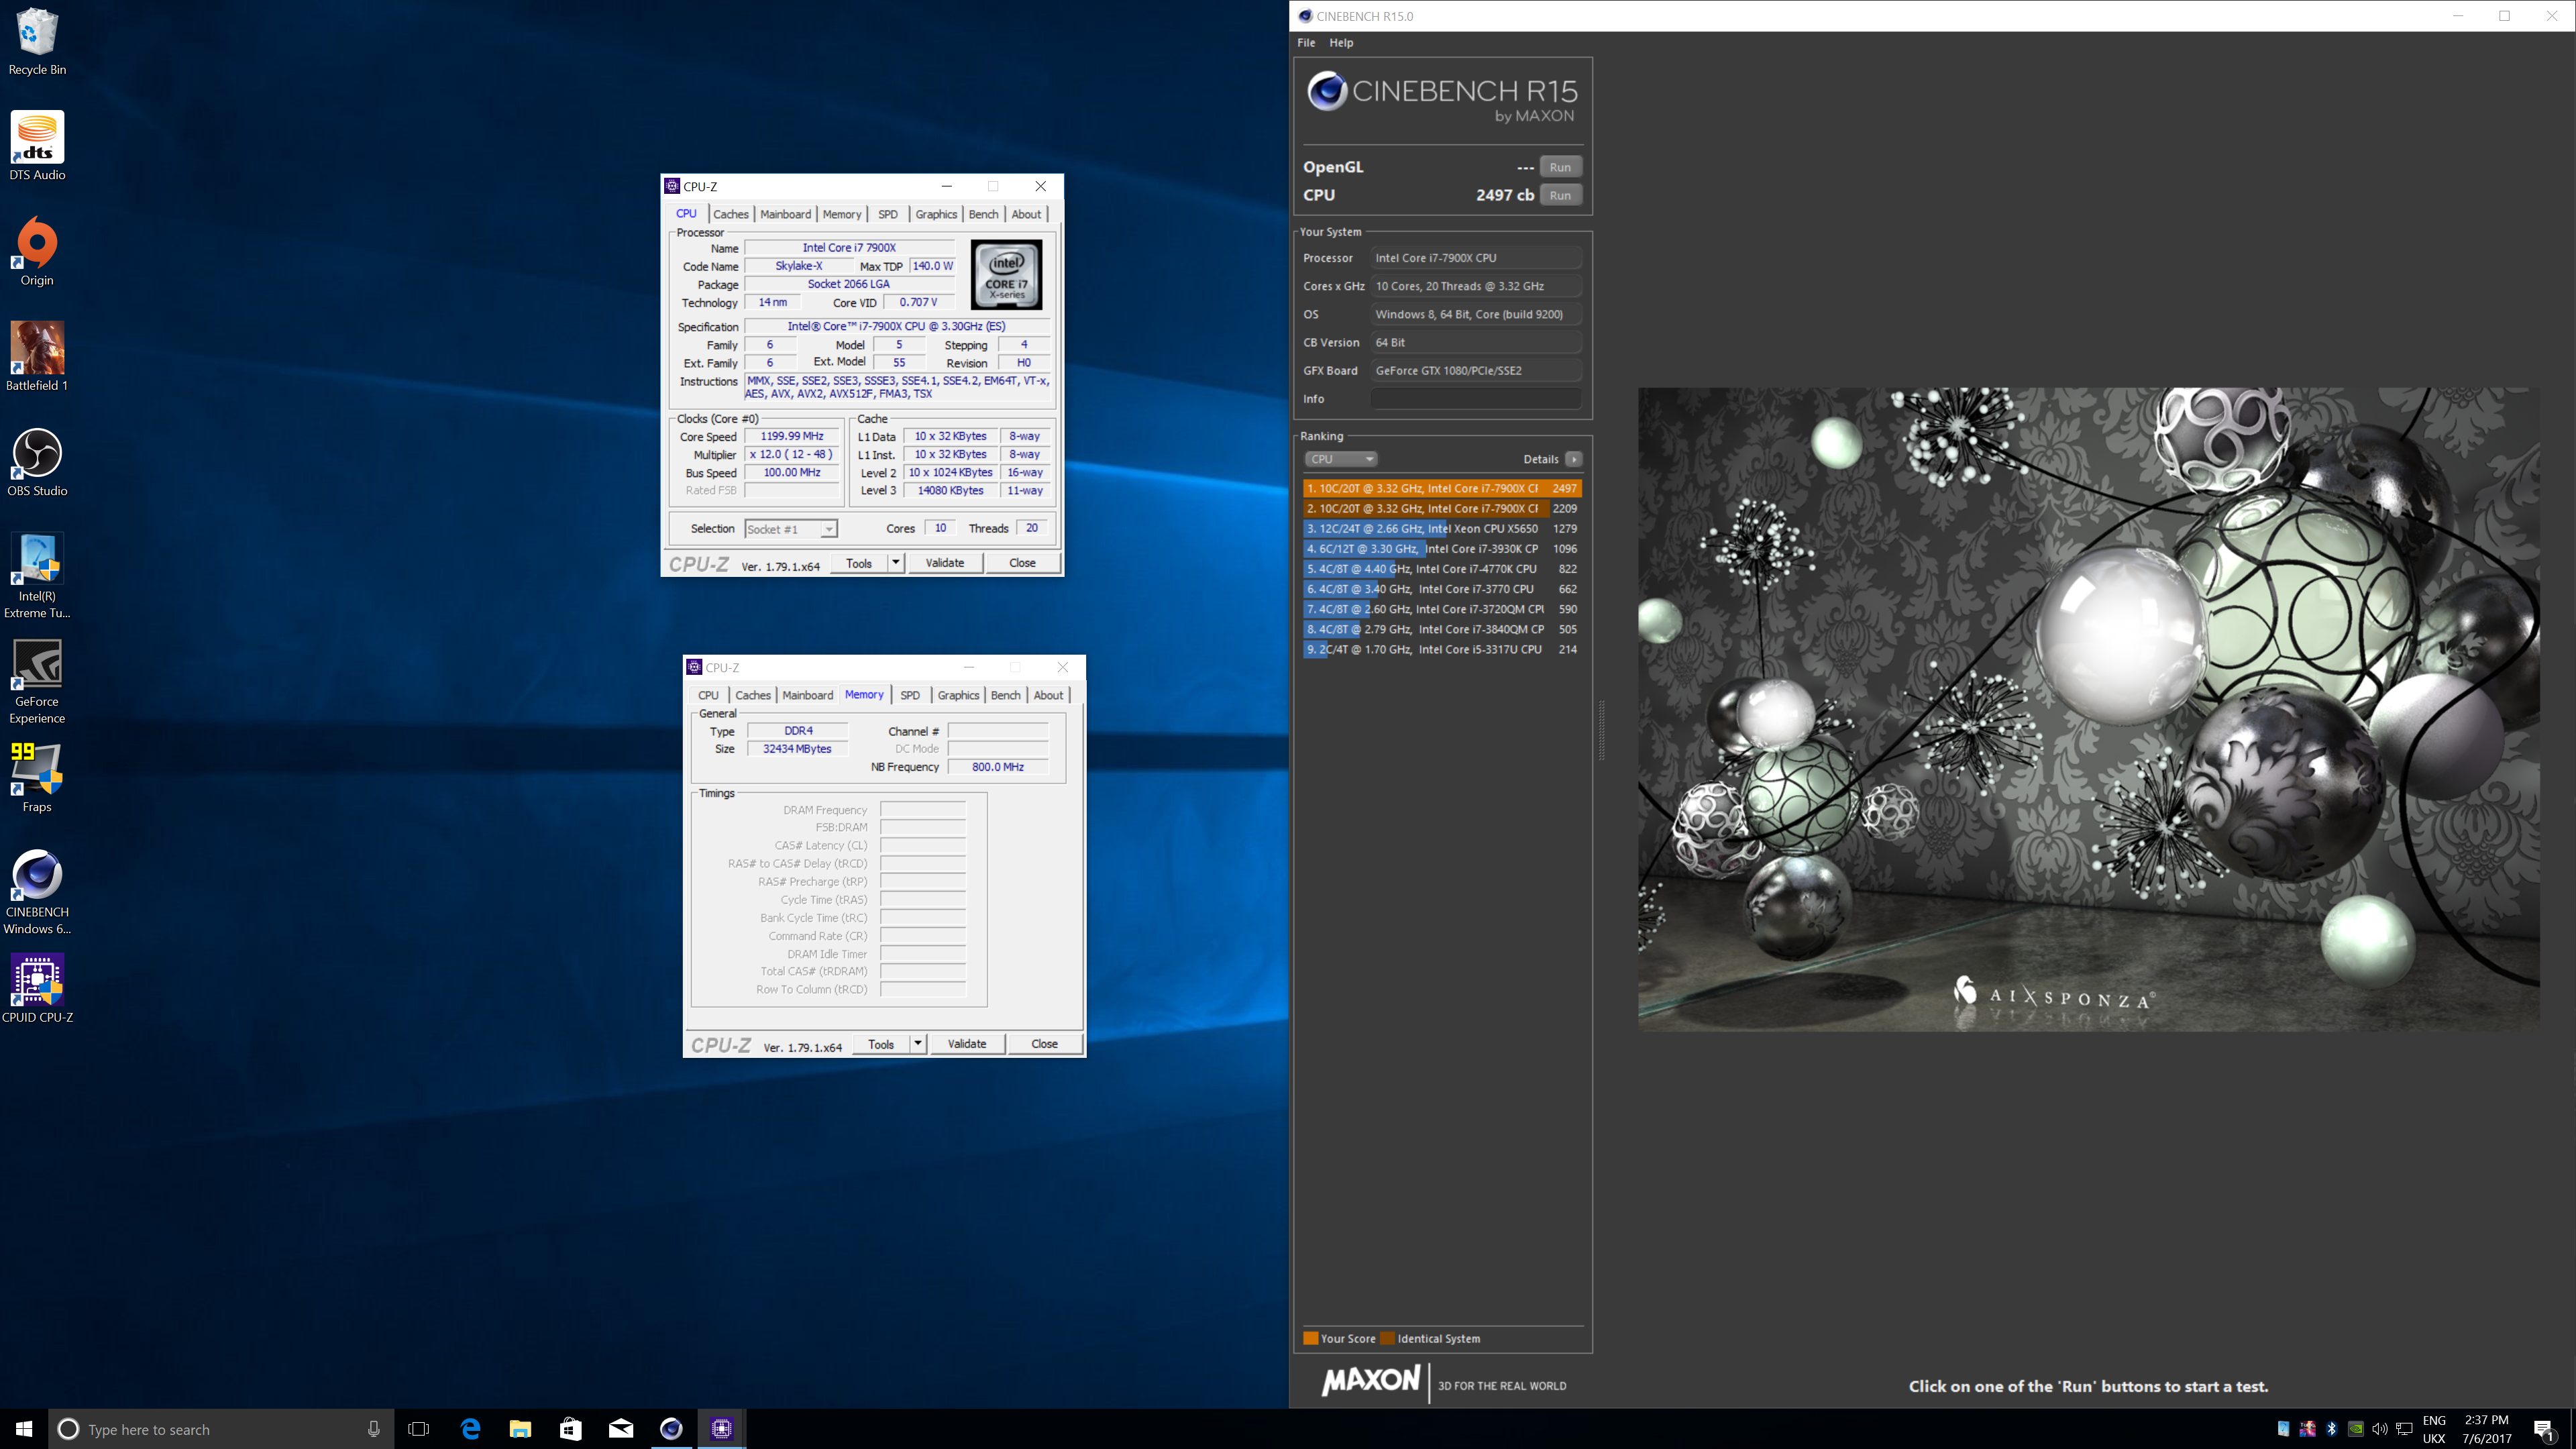
Task: Click the Cinebench rendered scene image
Action: (2088, 709)
